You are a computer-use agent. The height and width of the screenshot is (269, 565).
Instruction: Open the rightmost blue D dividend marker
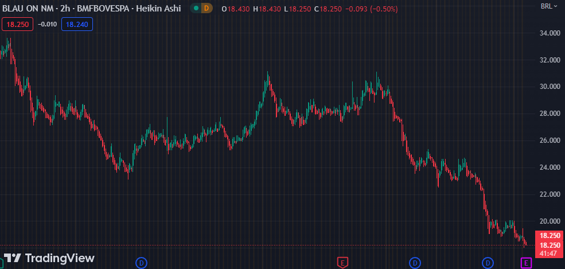488,263
